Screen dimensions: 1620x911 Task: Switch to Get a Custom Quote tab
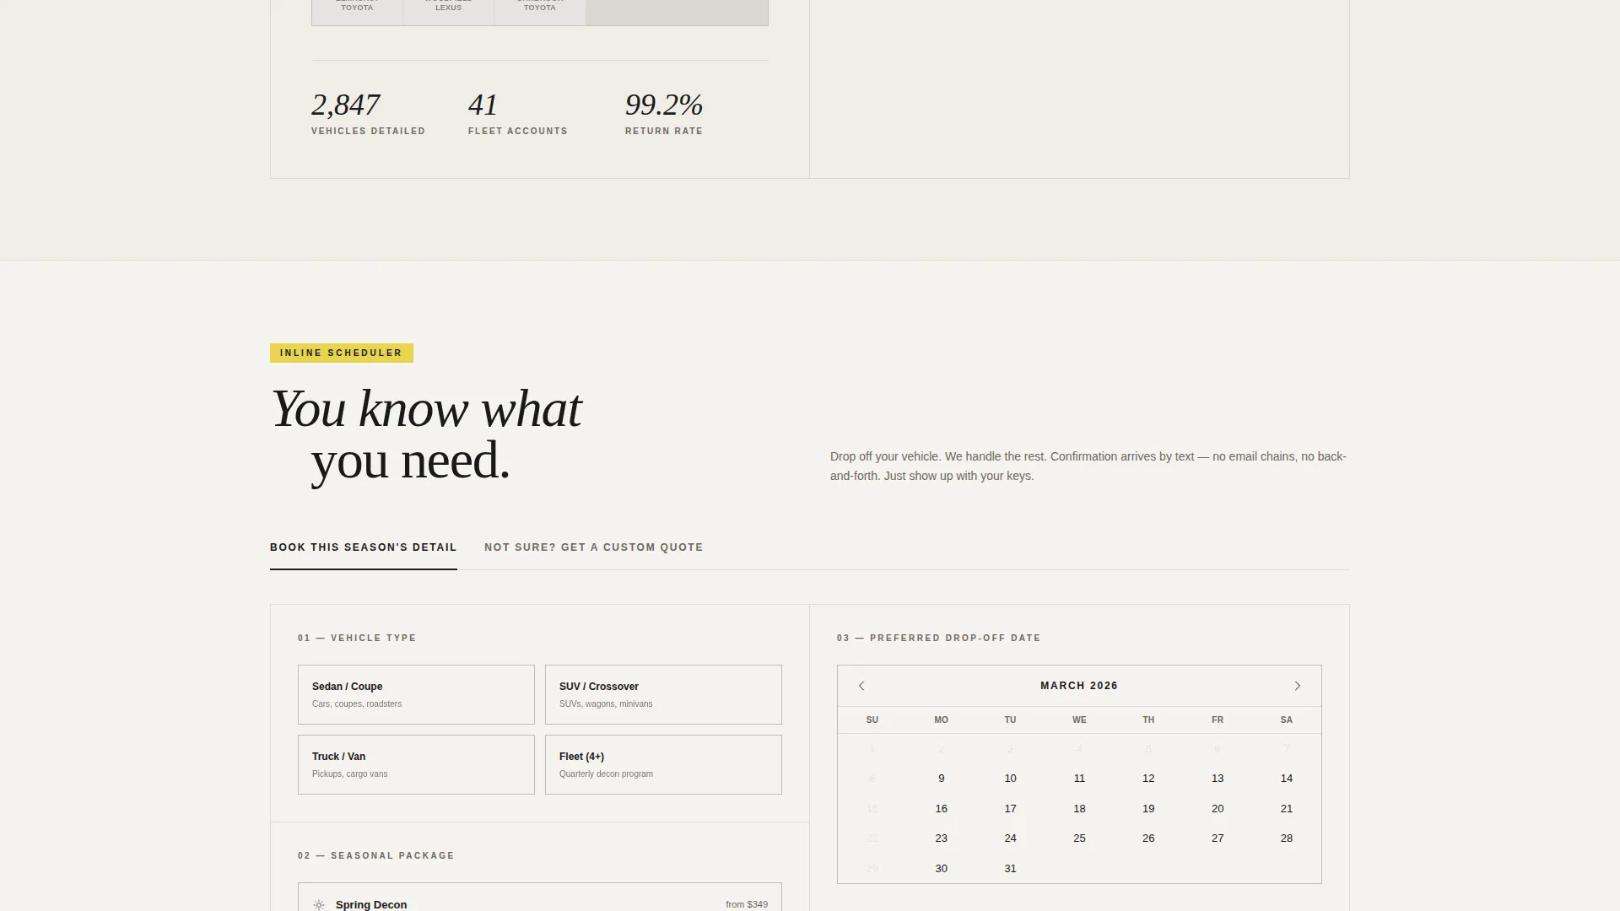593,547
